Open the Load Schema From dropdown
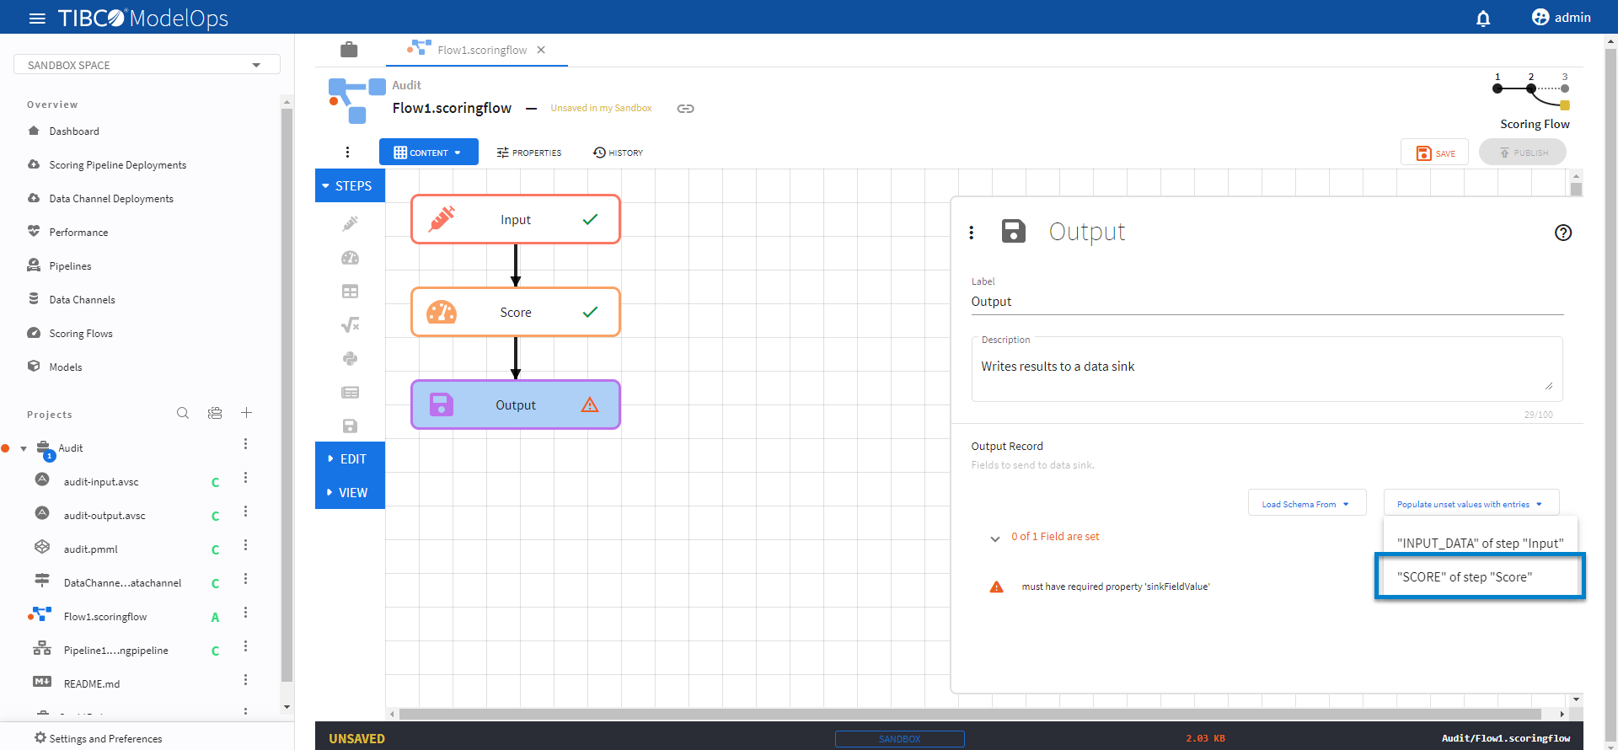Screen dimensions: 1618x750 pos(1305,504)
